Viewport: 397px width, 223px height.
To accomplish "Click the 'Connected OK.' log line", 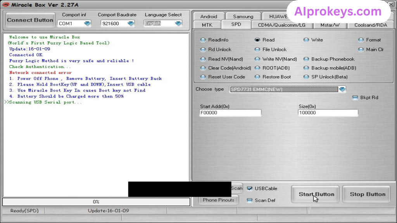I will click(x=26, y=55).
